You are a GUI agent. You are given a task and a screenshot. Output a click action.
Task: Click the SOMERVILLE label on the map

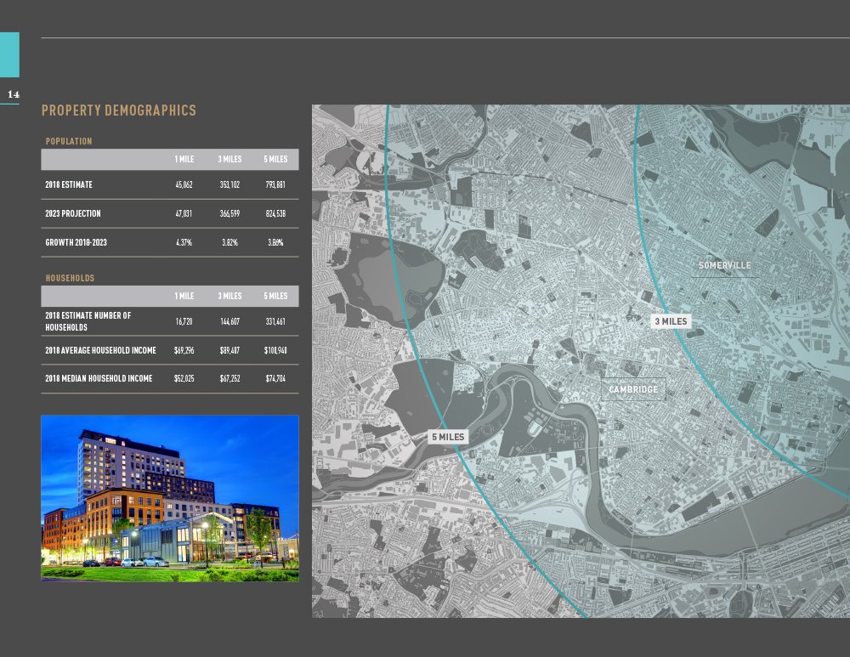click(725, 266)
